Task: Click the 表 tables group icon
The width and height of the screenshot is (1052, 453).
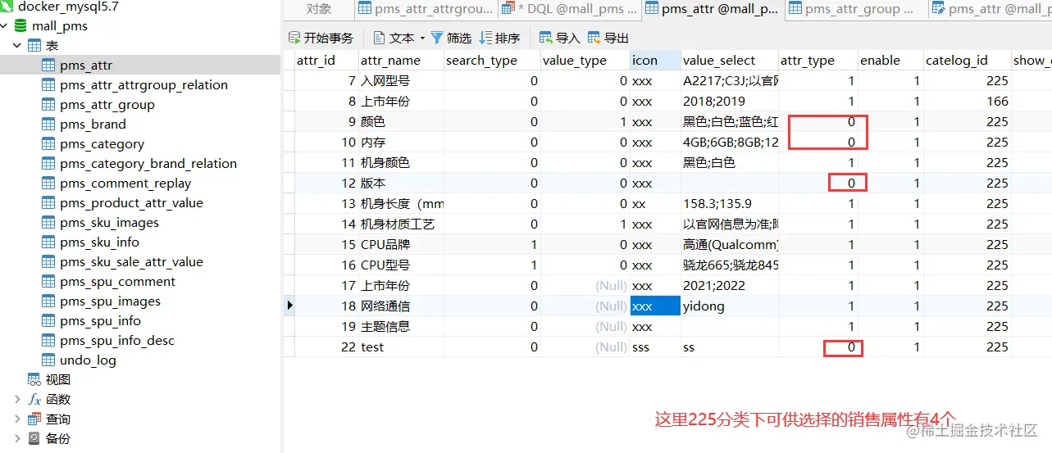Action: 34,46
